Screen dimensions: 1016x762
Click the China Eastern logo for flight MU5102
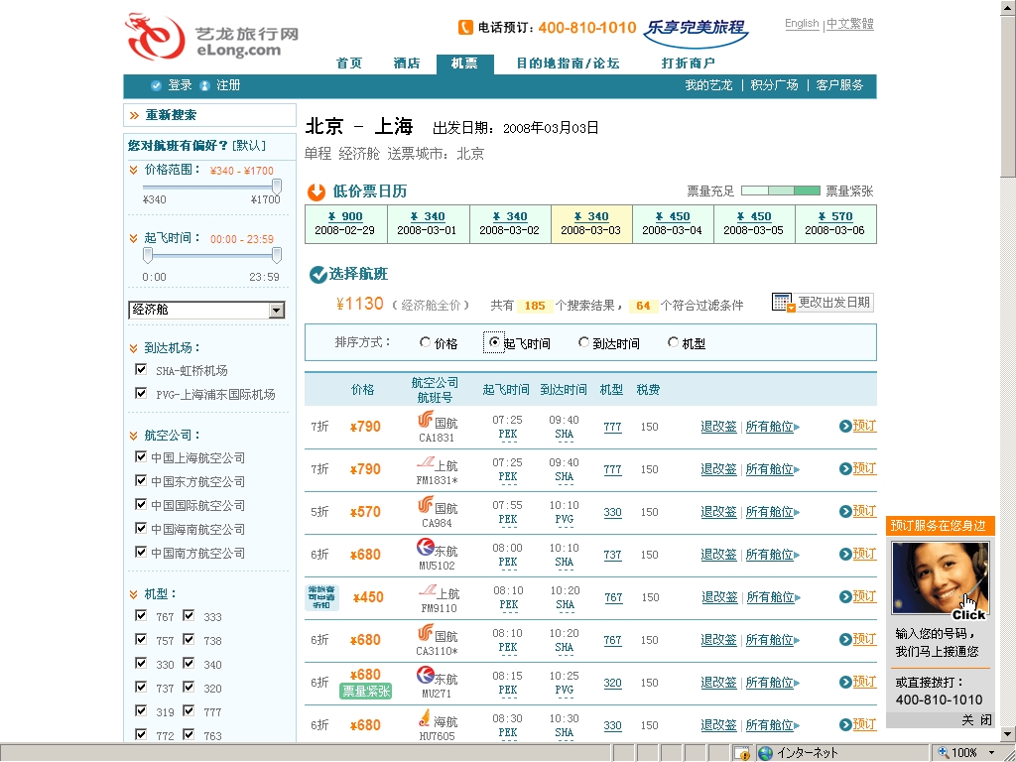(426, 548)
